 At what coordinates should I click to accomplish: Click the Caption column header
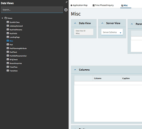point(126,78)
